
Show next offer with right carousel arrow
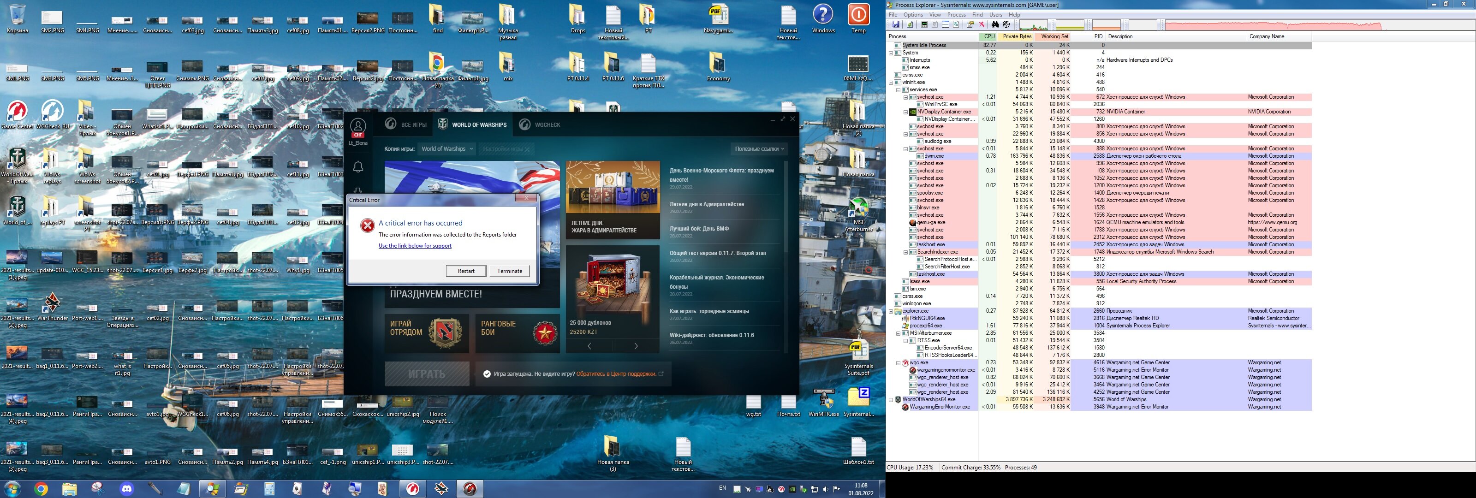coord(636,345)
